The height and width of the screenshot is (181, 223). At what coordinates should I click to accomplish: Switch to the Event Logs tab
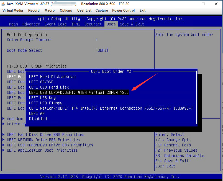tap(56, 24)
